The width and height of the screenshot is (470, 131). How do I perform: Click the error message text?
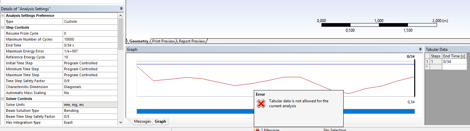pyautogui.click(x=299, y=104)
